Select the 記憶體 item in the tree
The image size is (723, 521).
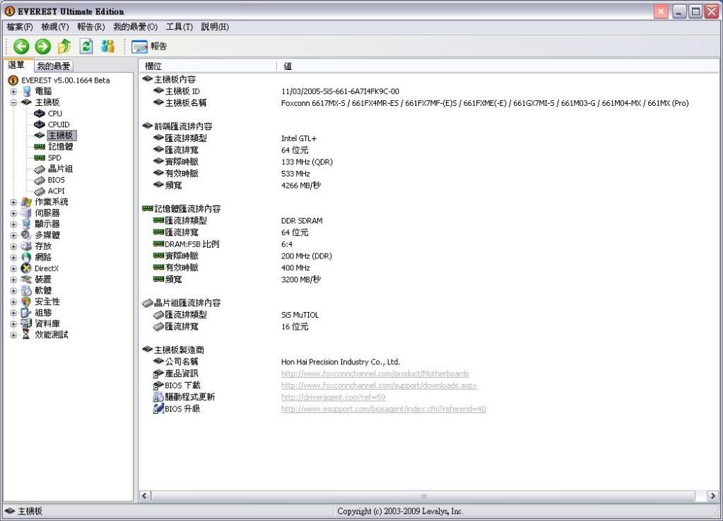tap(60, 147)
